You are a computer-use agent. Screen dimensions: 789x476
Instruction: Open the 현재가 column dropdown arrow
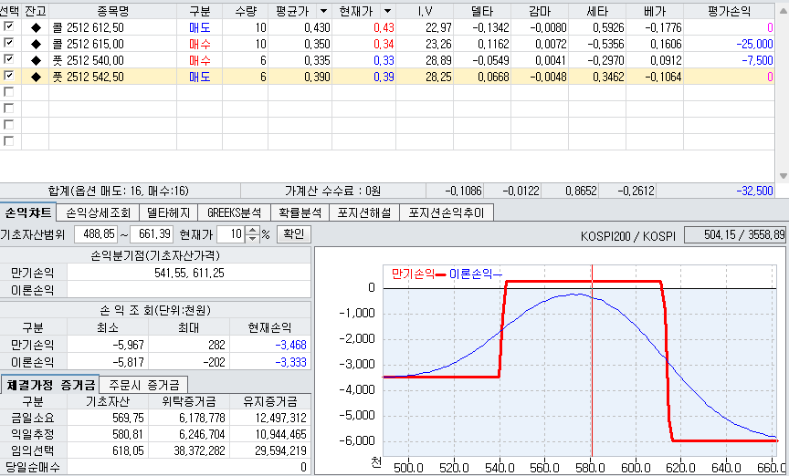point(387,11)
